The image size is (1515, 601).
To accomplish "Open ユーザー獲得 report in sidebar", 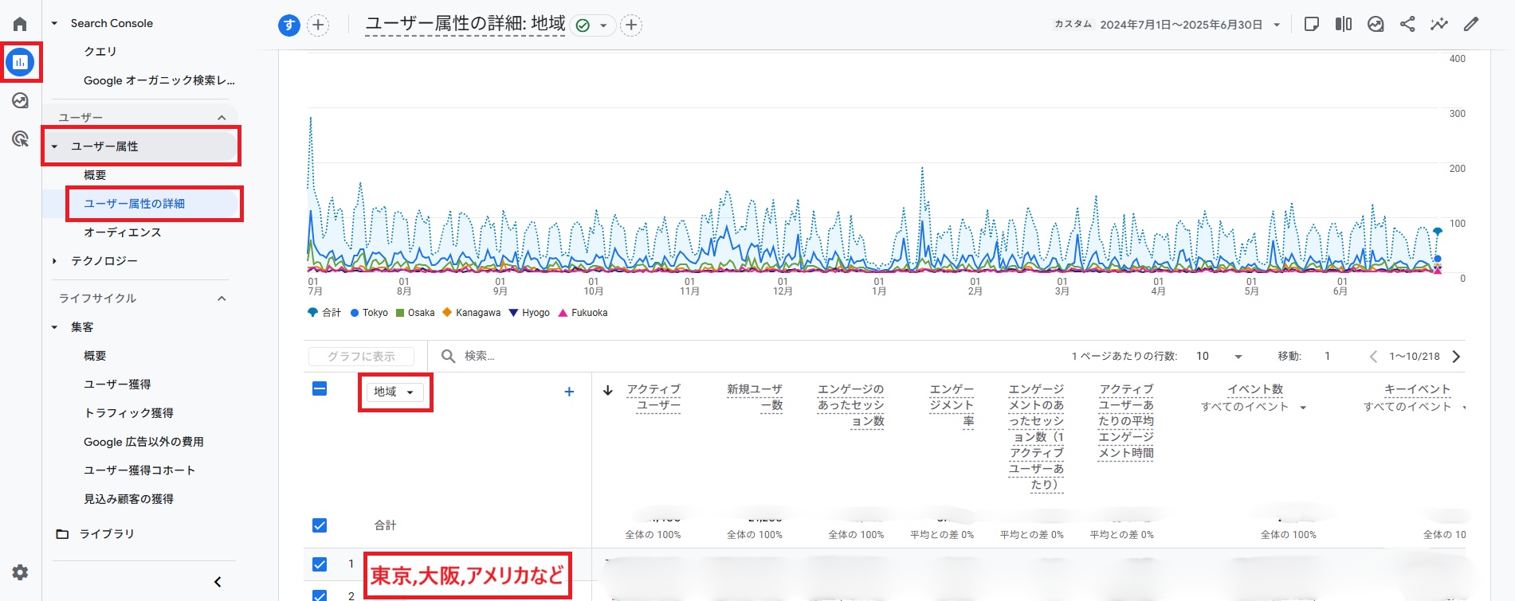I will click(117, 384).
